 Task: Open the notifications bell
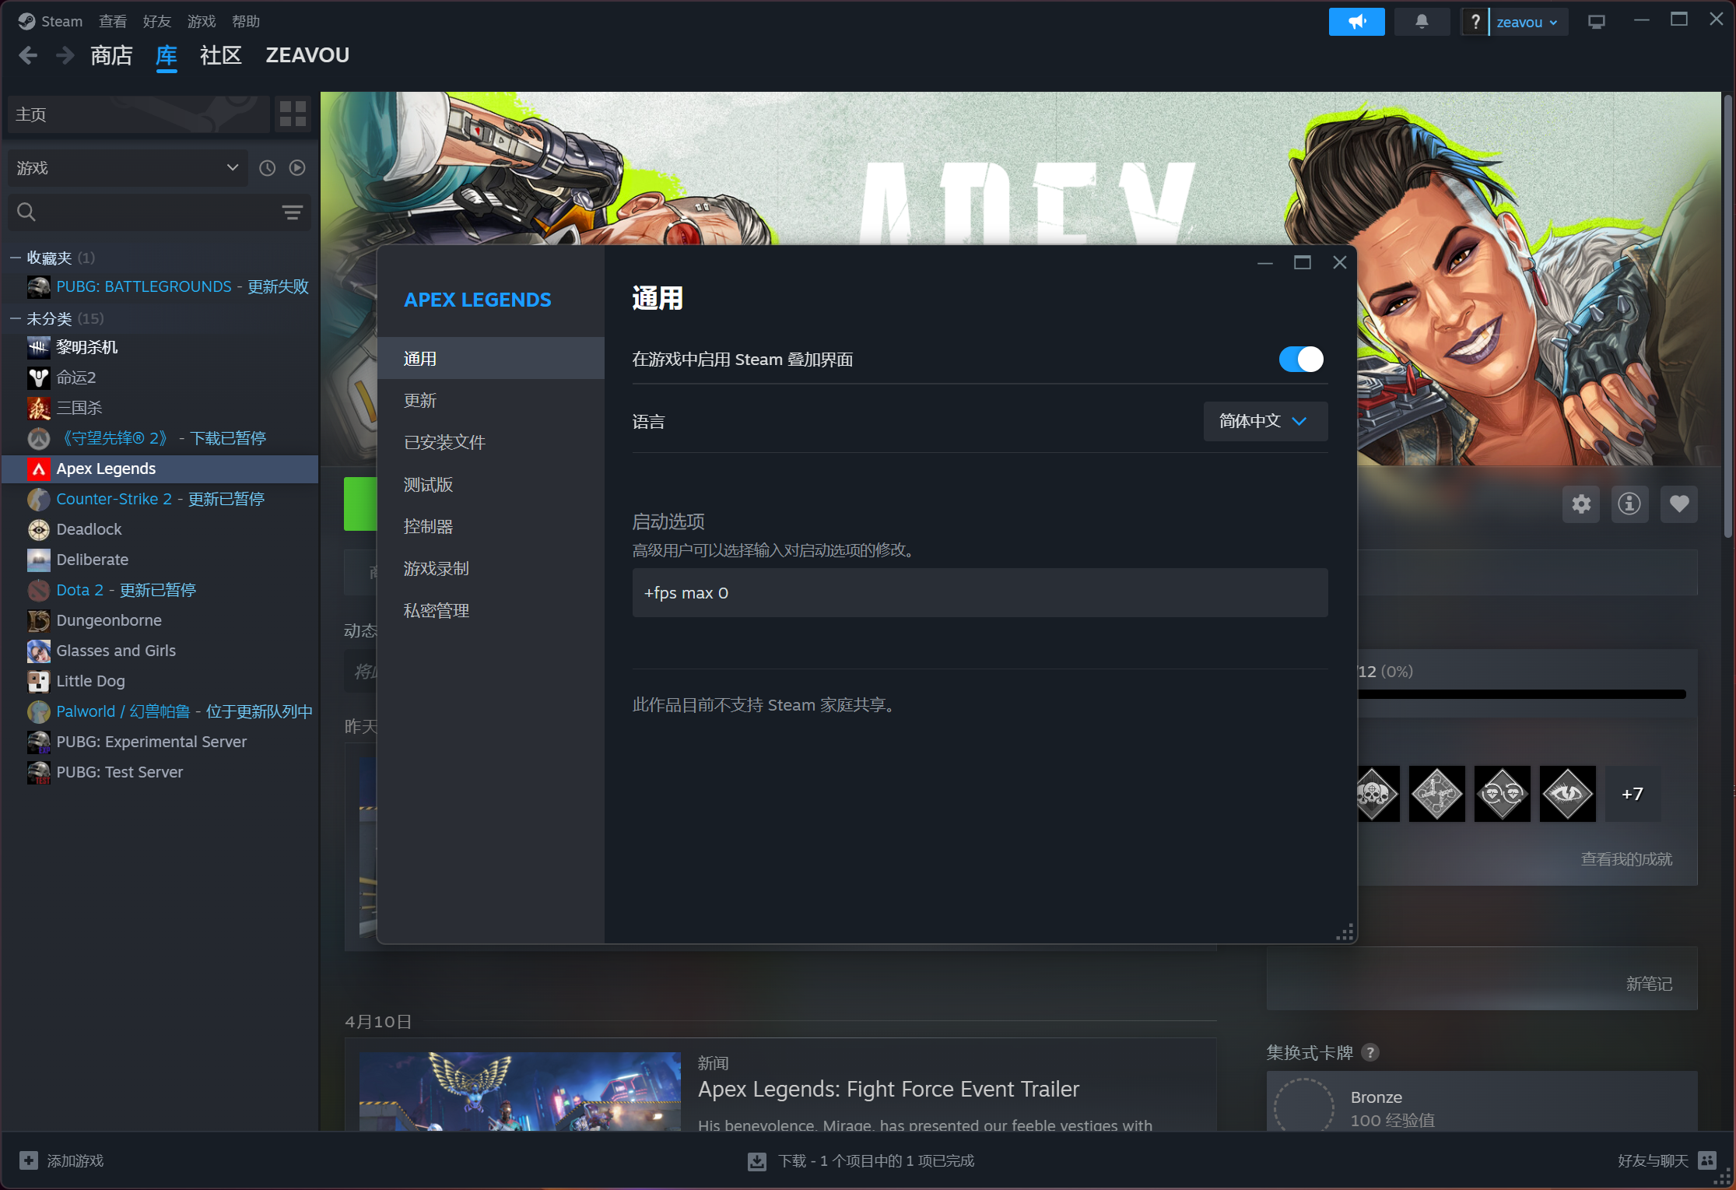(x=1422, y=22)
